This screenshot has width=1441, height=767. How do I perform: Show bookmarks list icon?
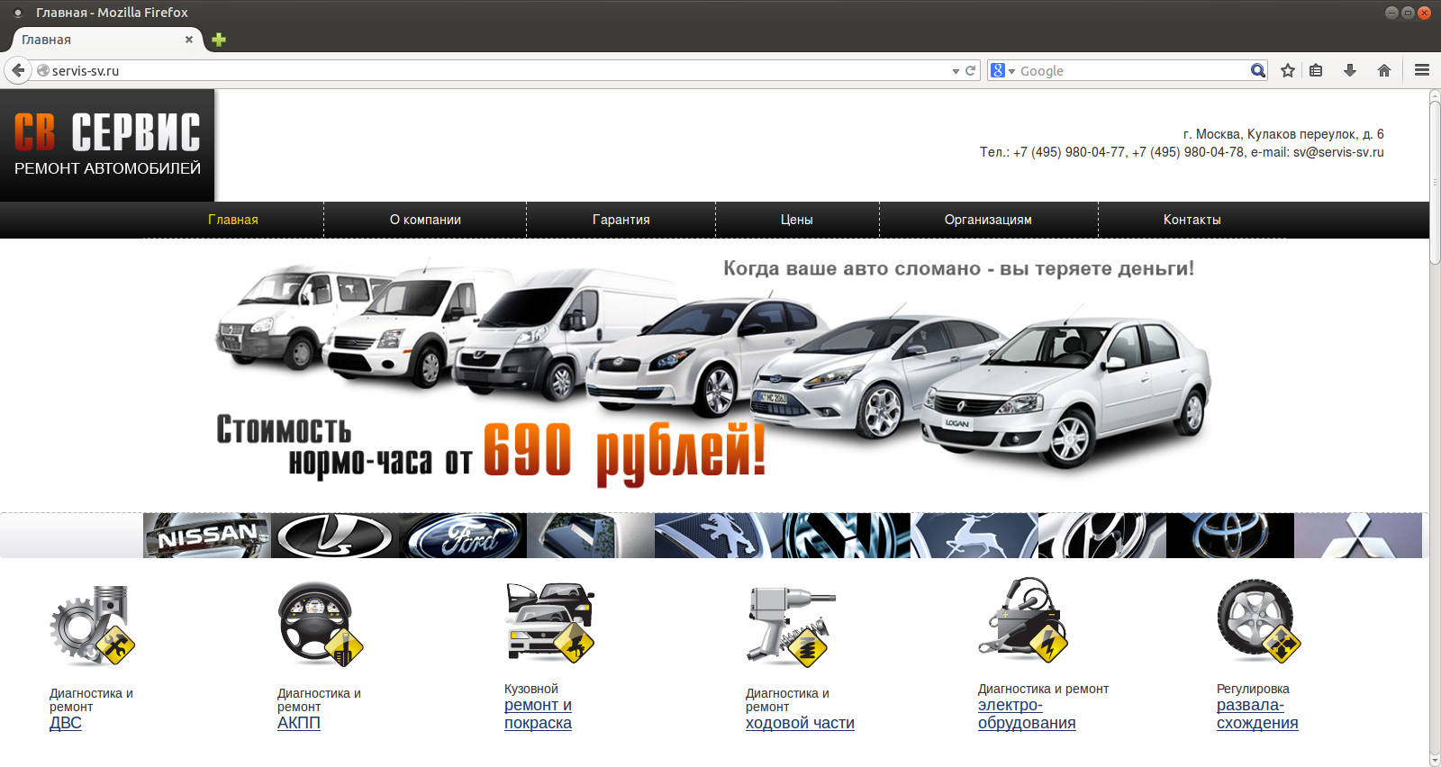pos(1316,70)
